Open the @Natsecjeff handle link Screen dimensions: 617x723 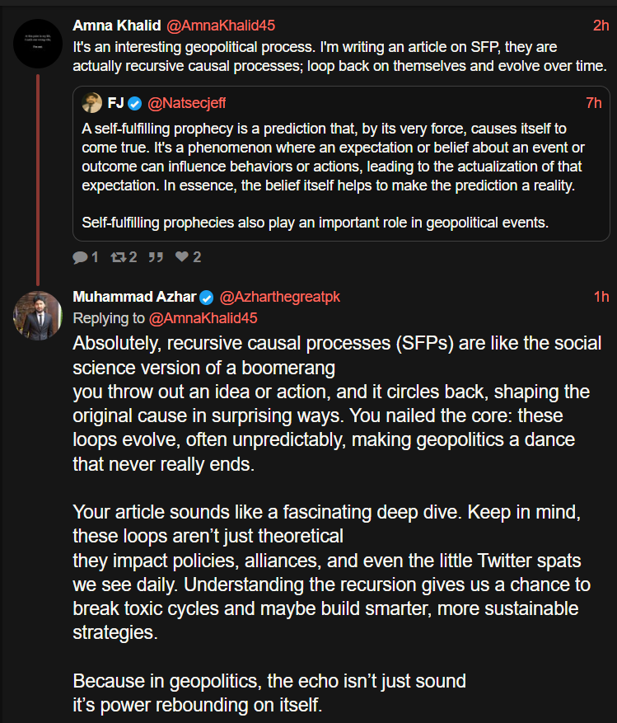click(x=186, y=103)
